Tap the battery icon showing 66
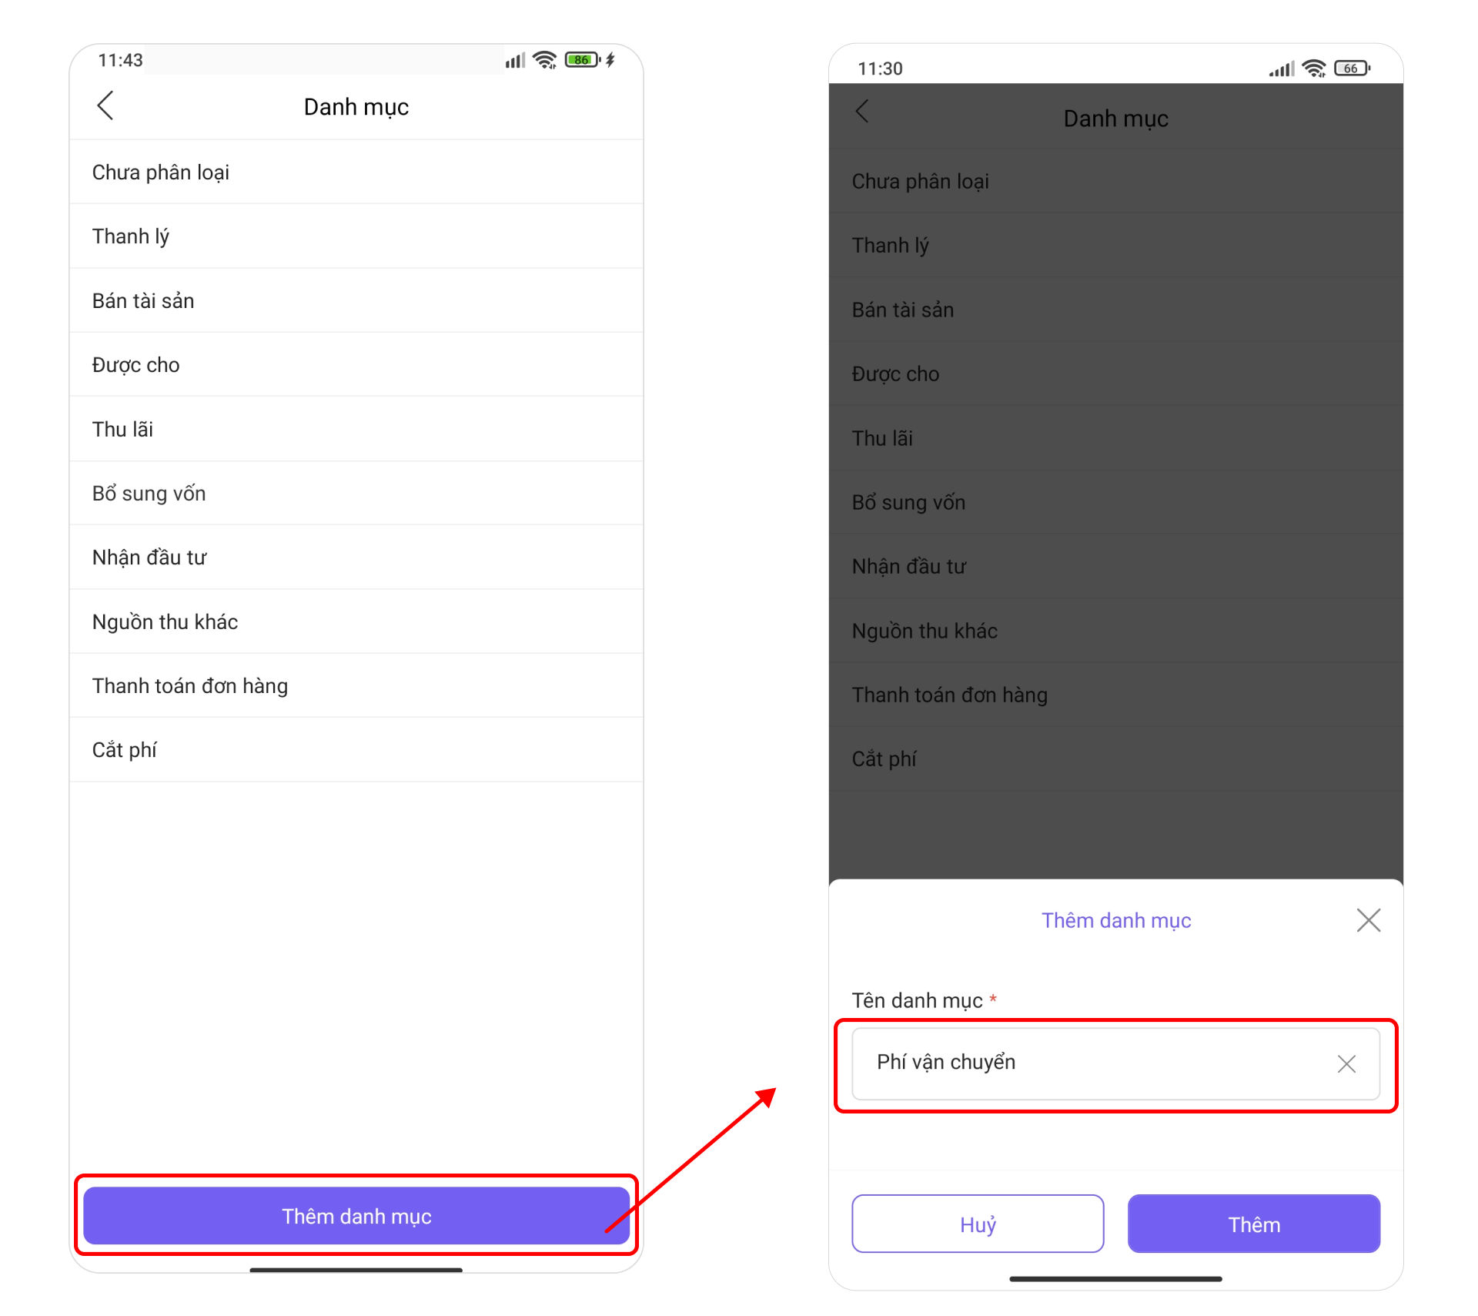 click(1352, 69)
